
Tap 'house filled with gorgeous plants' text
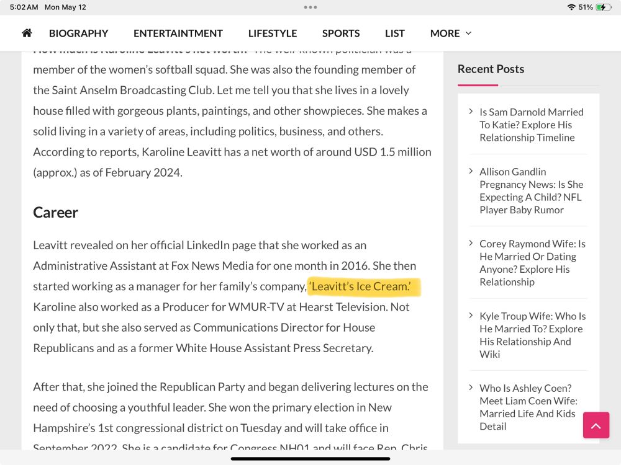click(116, 111)
